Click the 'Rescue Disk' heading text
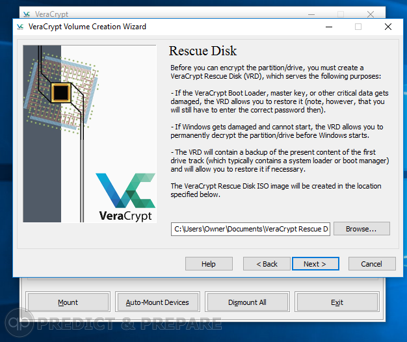This screenshot has width=407, height=342. click(x=203, y=51)
